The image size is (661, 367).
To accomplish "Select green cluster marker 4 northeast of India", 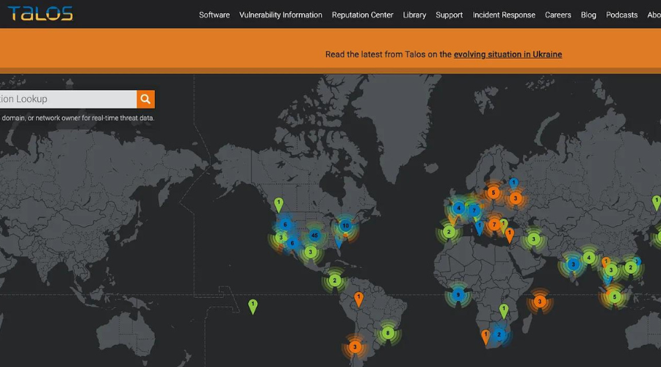I will click(589, 258).
